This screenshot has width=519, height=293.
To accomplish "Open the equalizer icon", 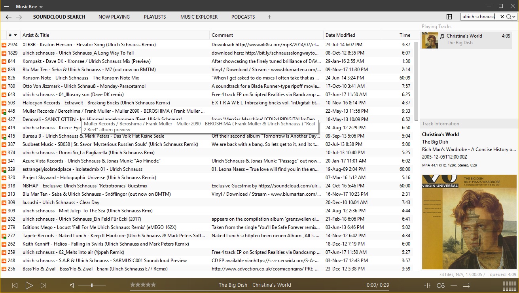I will point(427,285).
